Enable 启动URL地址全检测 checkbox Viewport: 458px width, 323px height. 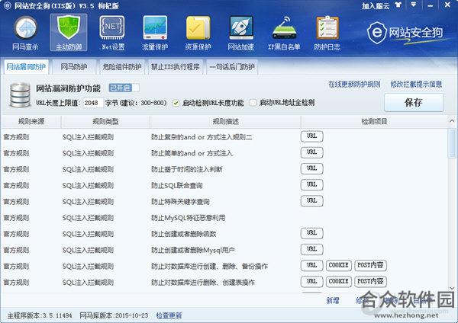(x=253, y=103)
